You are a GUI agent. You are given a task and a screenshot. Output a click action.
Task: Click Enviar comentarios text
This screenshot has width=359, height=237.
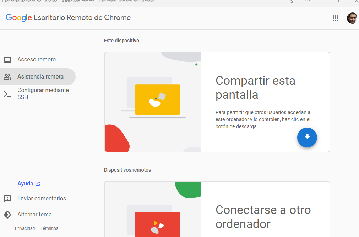[42, 199]
